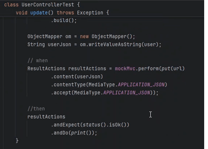Click the standalone 'resultActions' statement under //then

point(46,117)
